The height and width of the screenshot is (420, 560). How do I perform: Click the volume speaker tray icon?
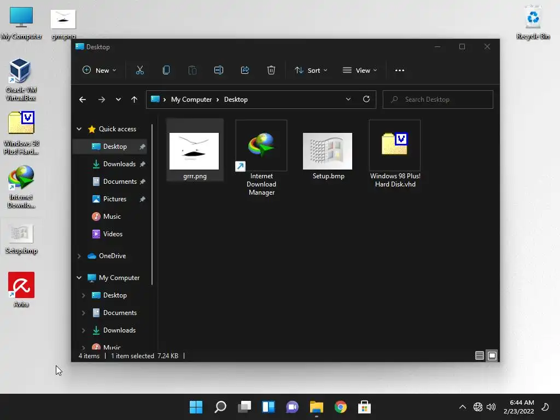coord(491,407)
